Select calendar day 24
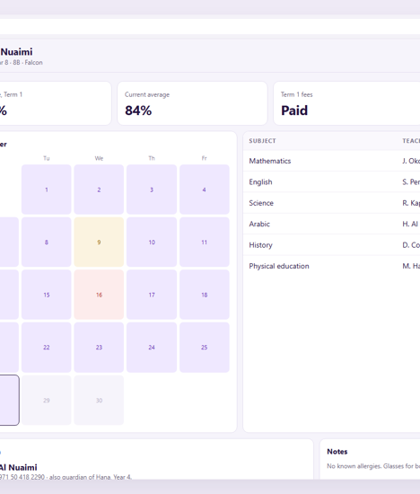This screenshot has width=420, height=494. (152, 348)
